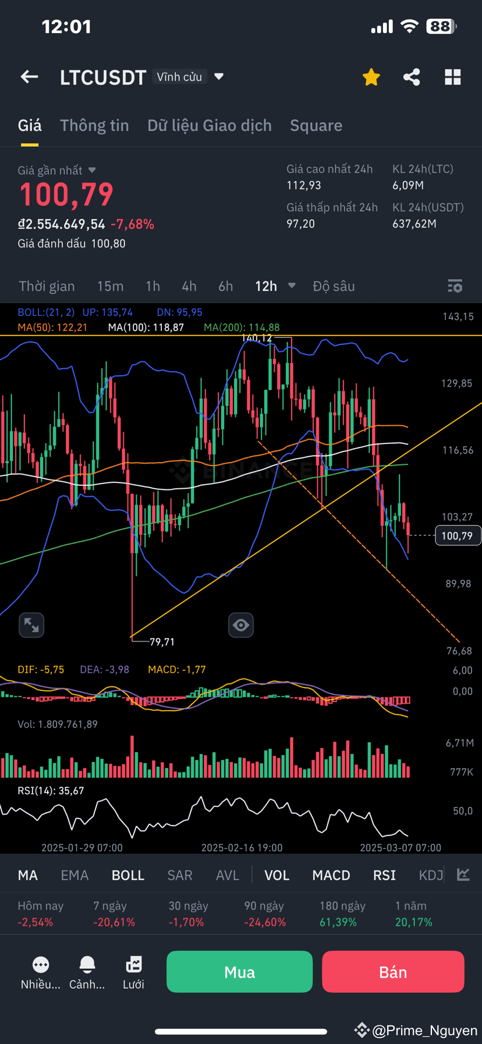
Task: Toggle the MACD sub-indicator
Action: click(331, 875)
